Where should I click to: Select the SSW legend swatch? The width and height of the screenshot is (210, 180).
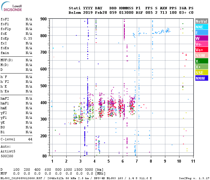point(202,55)
